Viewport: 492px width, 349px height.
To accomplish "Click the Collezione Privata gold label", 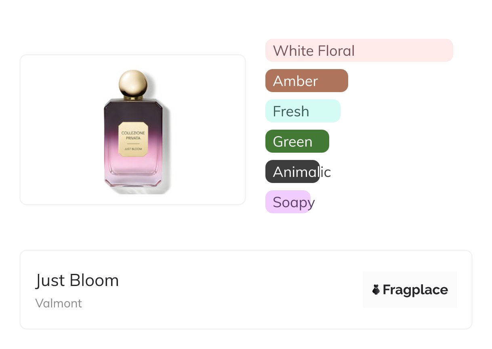I will [133, 140].
